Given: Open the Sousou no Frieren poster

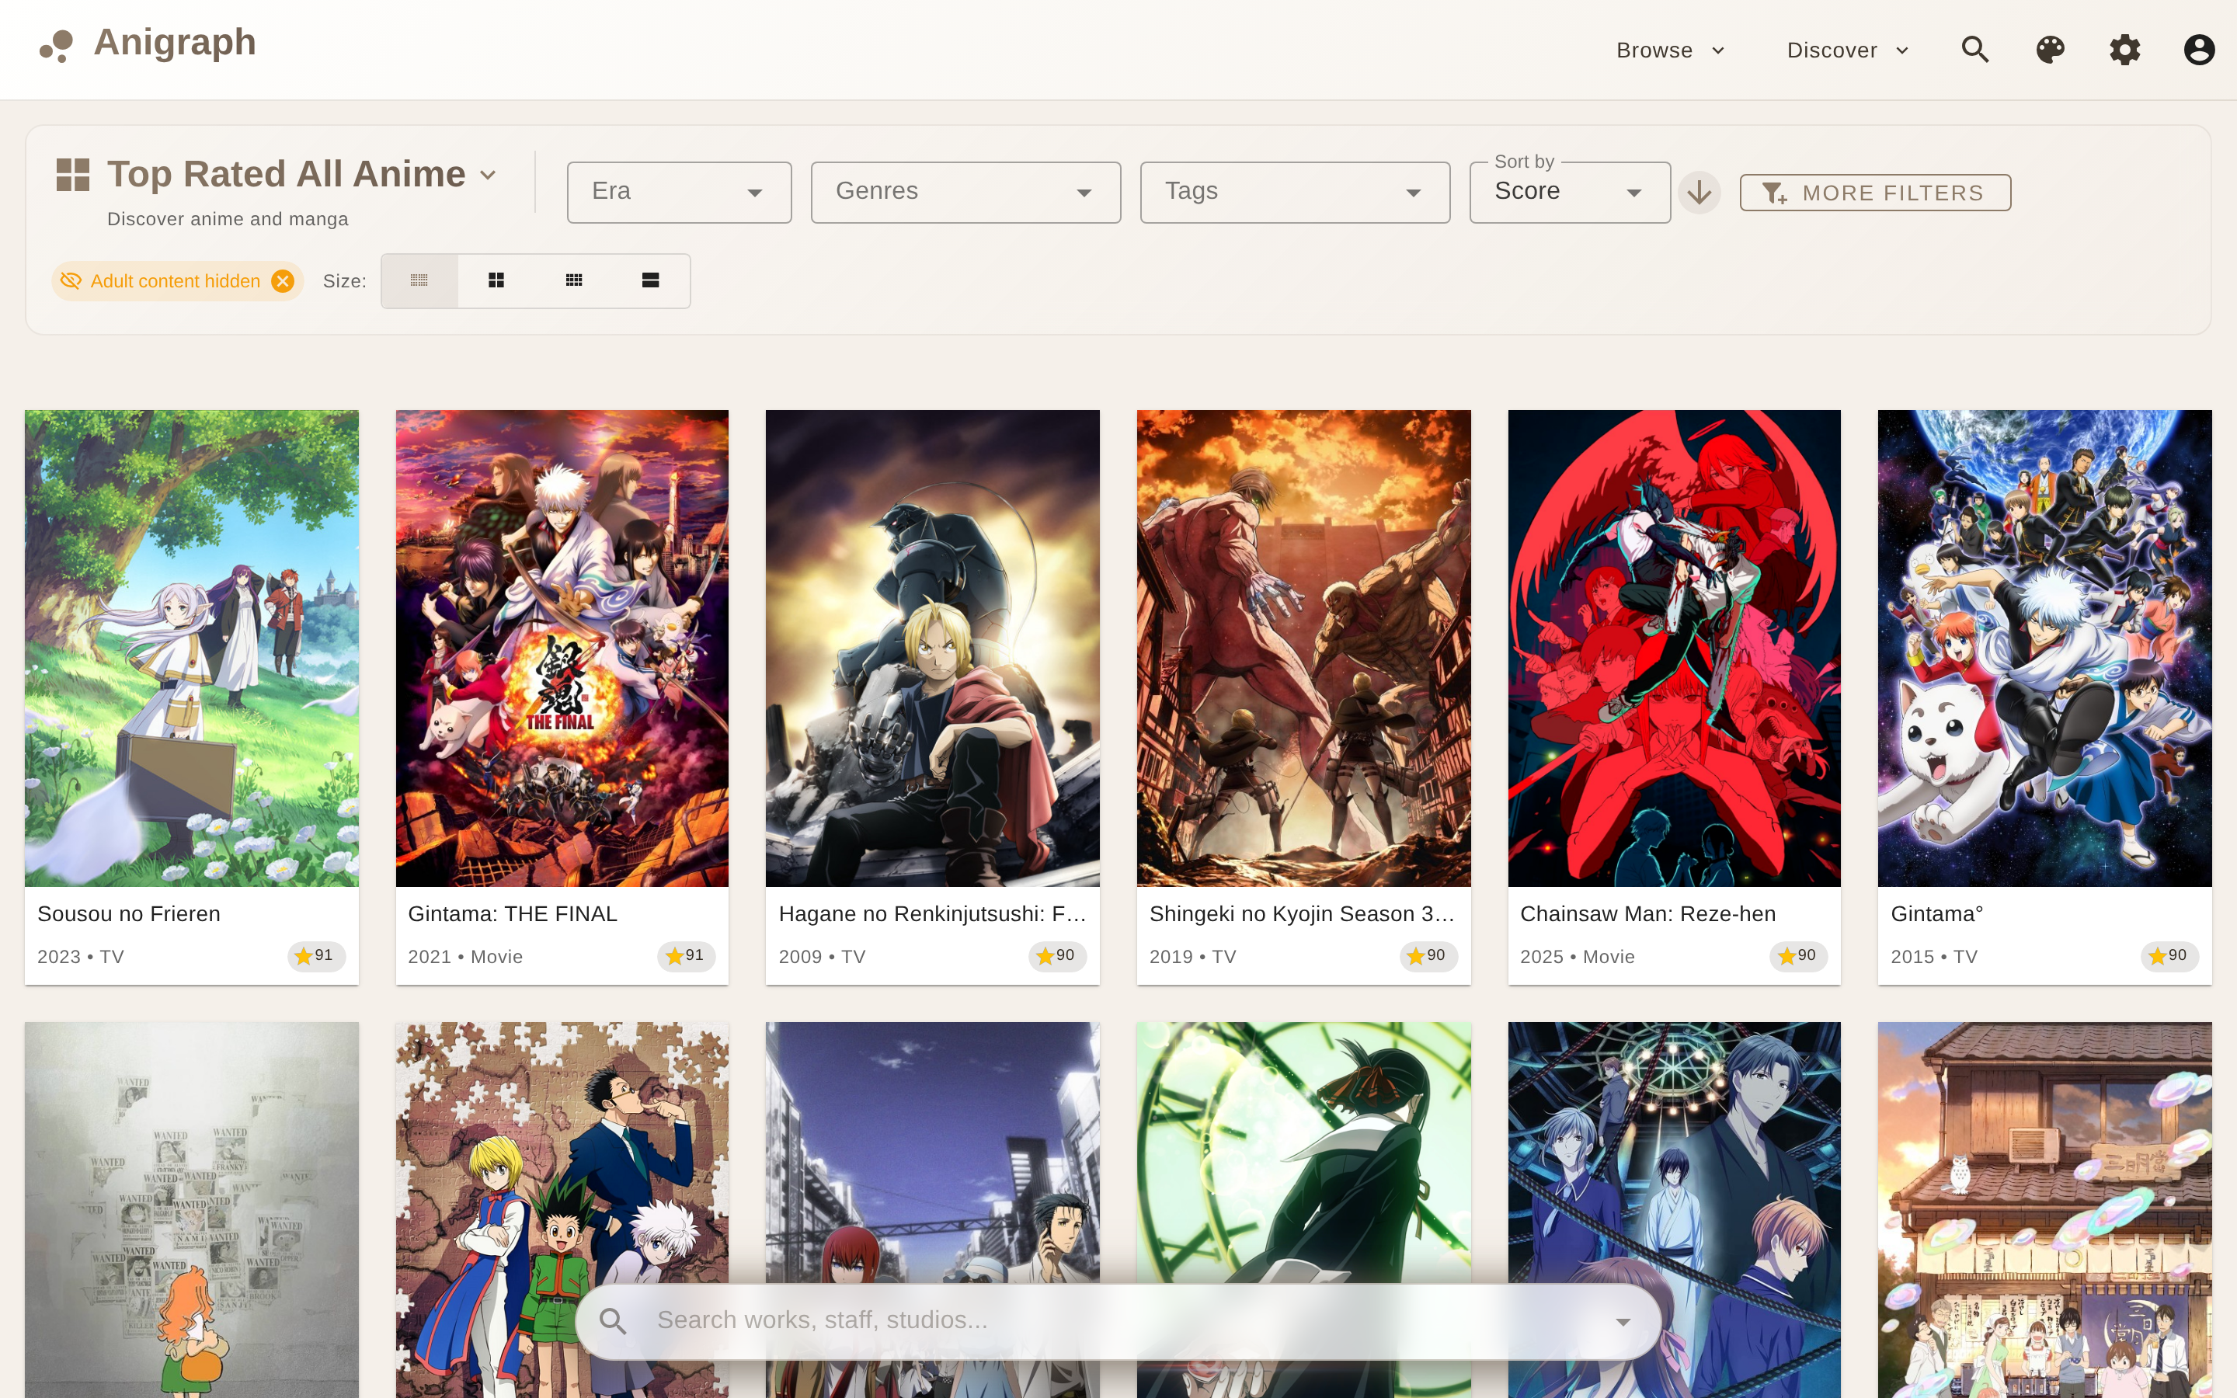Looking at the screenshot, I should click(x=191, y=647).
